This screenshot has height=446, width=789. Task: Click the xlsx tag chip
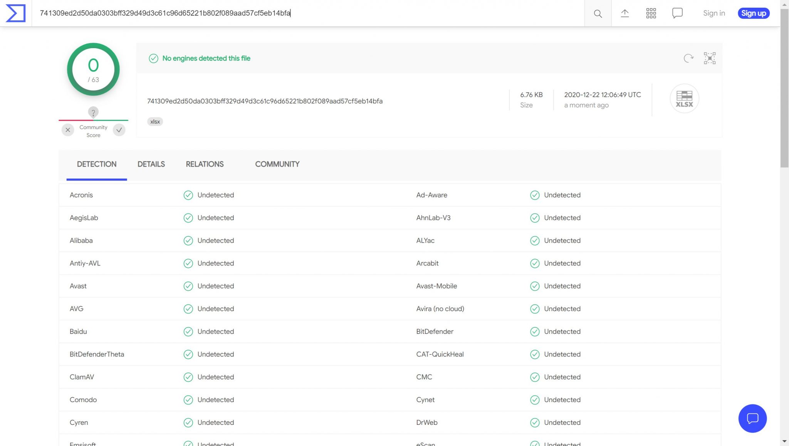pyautogui.click(x=155, y=122)
